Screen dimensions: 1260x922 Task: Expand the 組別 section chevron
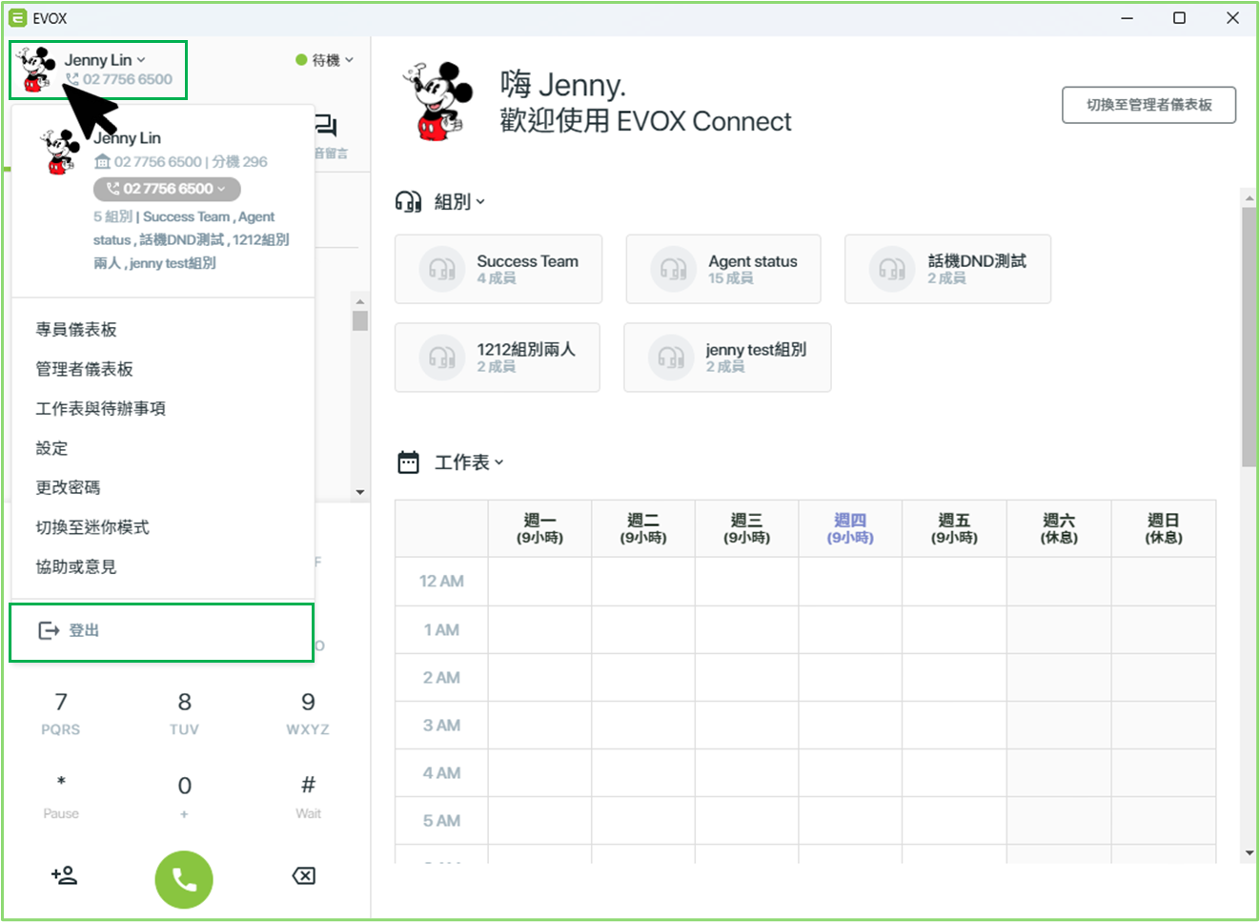(x=480, y=201)
